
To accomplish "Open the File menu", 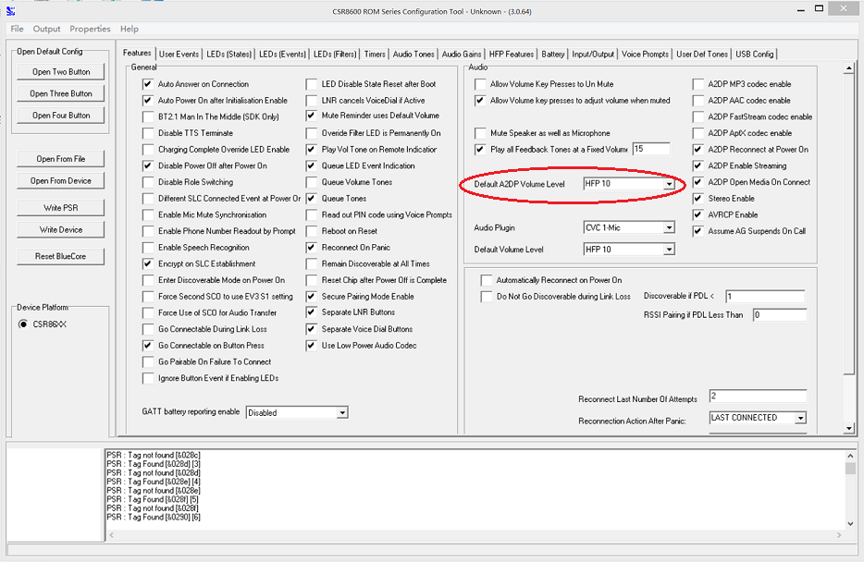I will [17, 29].
